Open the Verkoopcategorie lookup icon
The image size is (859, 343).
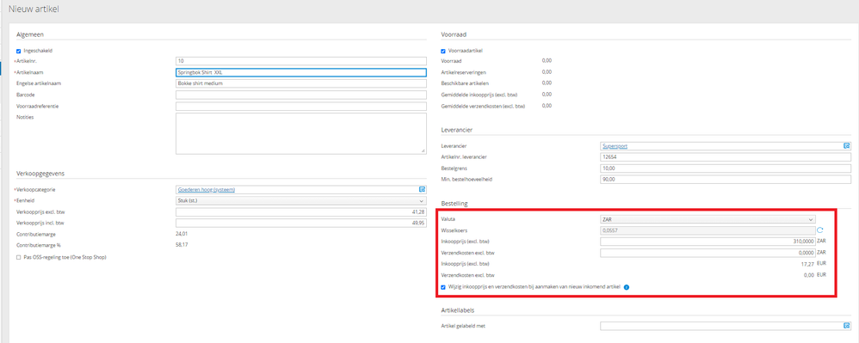tap(422, 190)
